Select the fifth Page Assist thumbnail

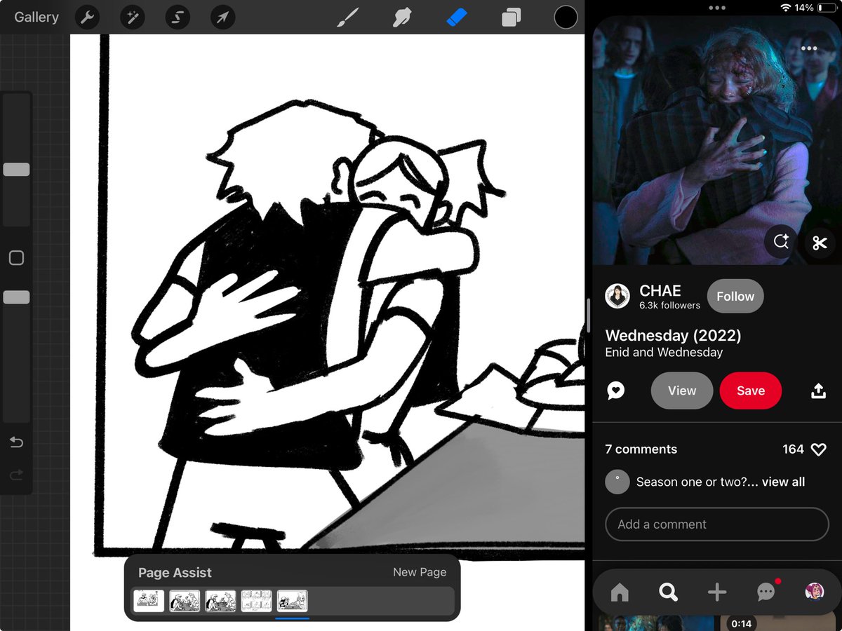pyautogui.click(x=292, y=601)
